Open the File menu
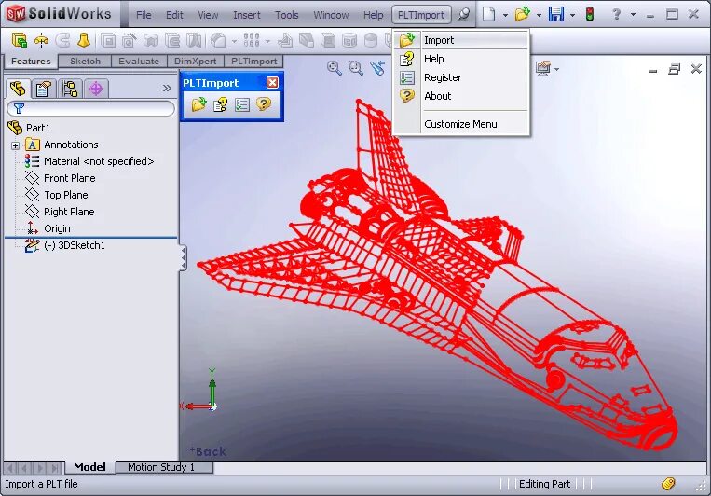711x496 pixels. coord(144,15)
